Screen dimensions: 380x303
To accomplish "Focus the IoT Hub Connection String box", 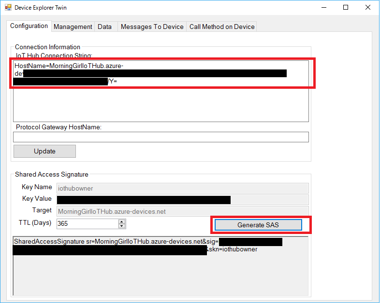I will 161,91.
